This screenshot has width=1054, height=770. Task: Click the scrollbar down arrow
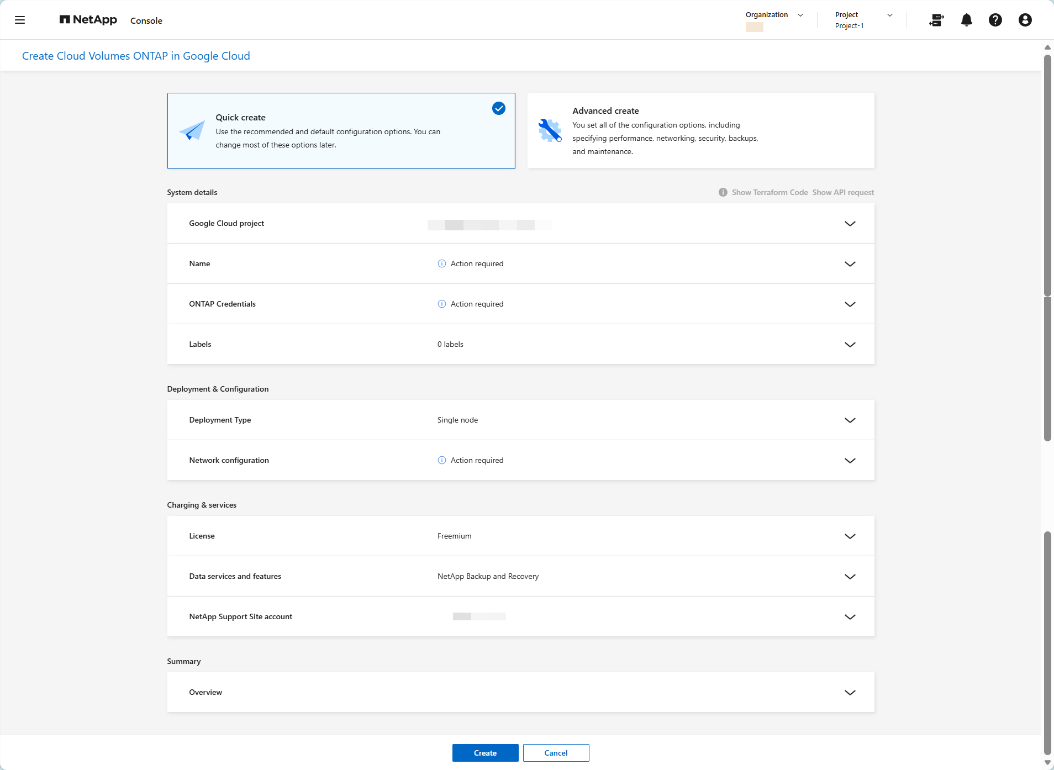tap(1047, 763)
